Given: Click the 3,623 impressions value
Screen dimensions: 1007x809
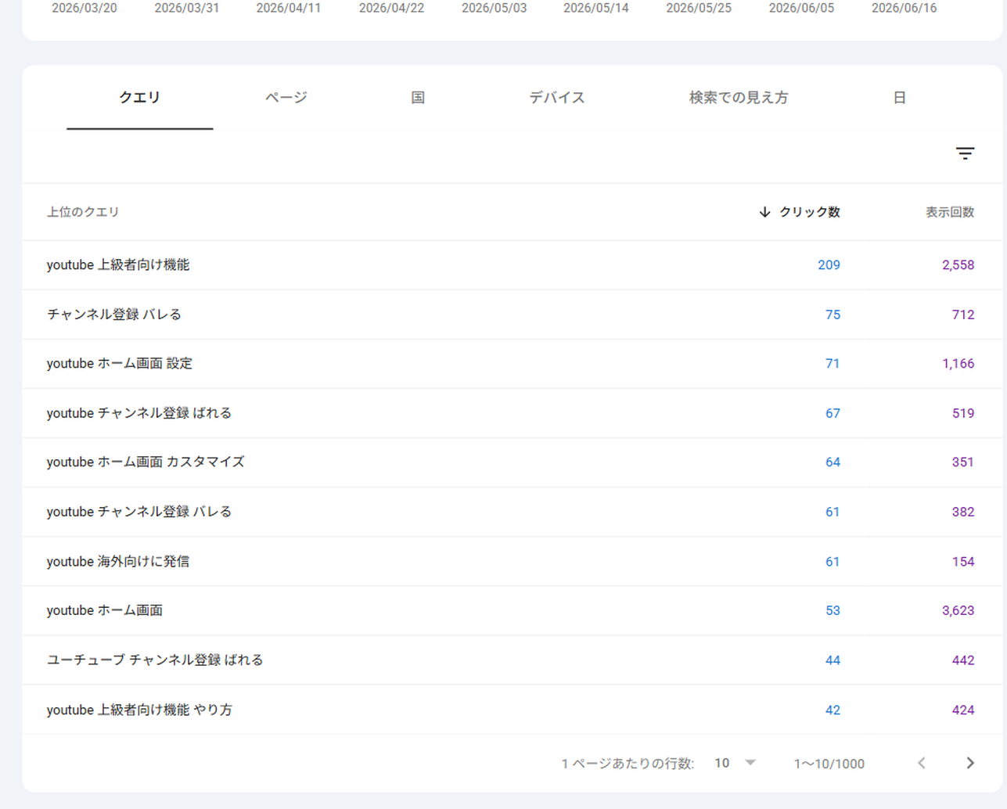Looking at the screenshot, I should click(958, 610).
